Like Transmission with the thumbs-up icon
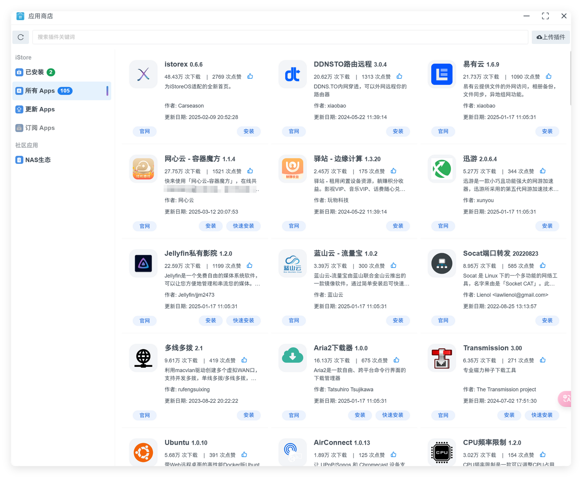This screenshot has width=582, height=477. (543, 360)
